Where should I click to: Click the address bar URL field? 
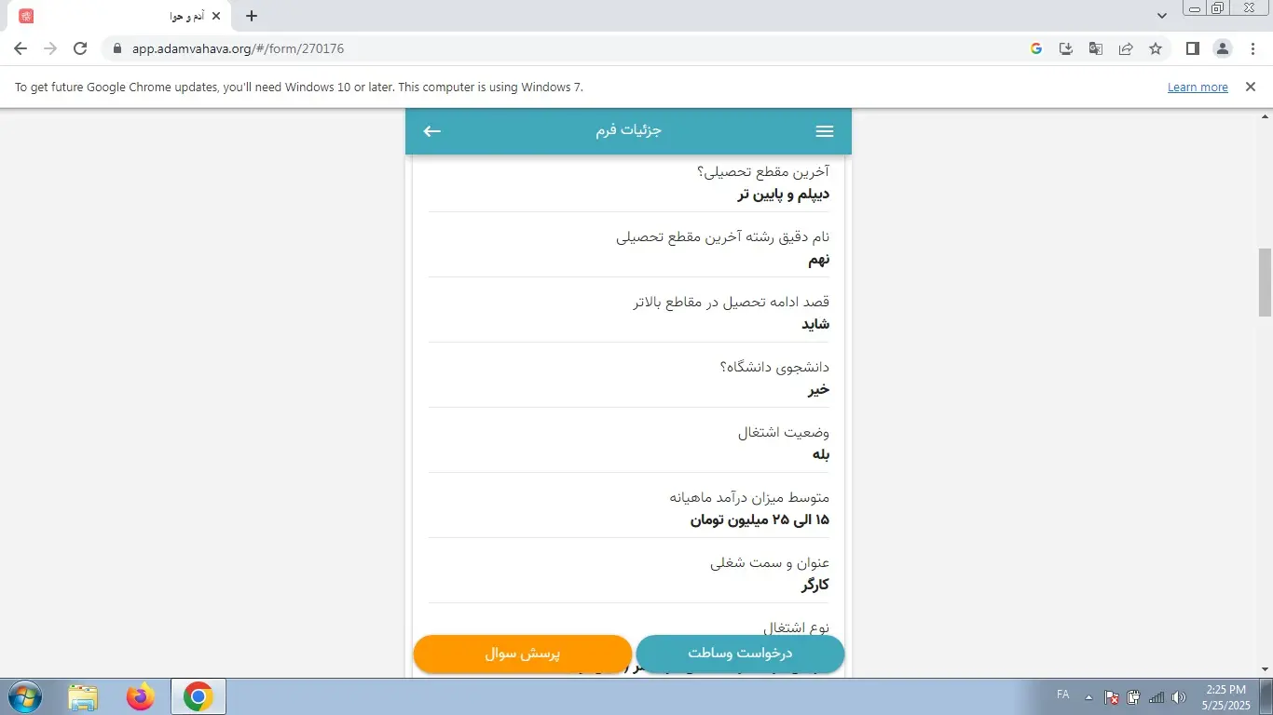pyautogui.click(x=559, y=48)
